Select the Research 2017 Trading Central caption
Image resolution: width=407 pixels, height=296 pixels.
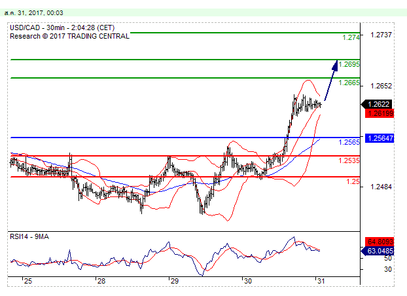click(69, 36)
